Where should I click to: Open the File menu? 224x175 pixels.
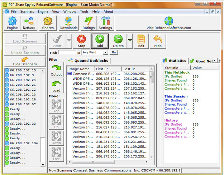[x=14, y=11]
